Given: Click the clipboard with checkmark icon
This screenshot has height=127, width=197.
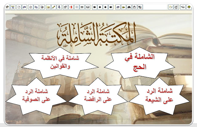Looking at the screenshot, I should pyautogui.click(x=30, y=7).
